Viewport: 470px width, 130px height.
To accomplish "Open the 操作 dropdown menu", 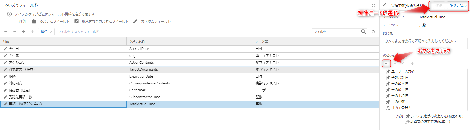I will [46, 32].
